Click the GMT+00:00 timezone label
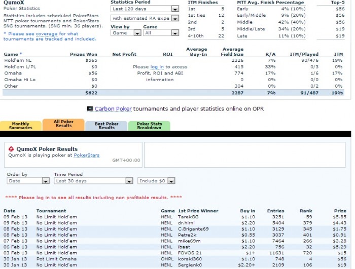This screenshot has width=355, height=269. (x=126, y=160)
